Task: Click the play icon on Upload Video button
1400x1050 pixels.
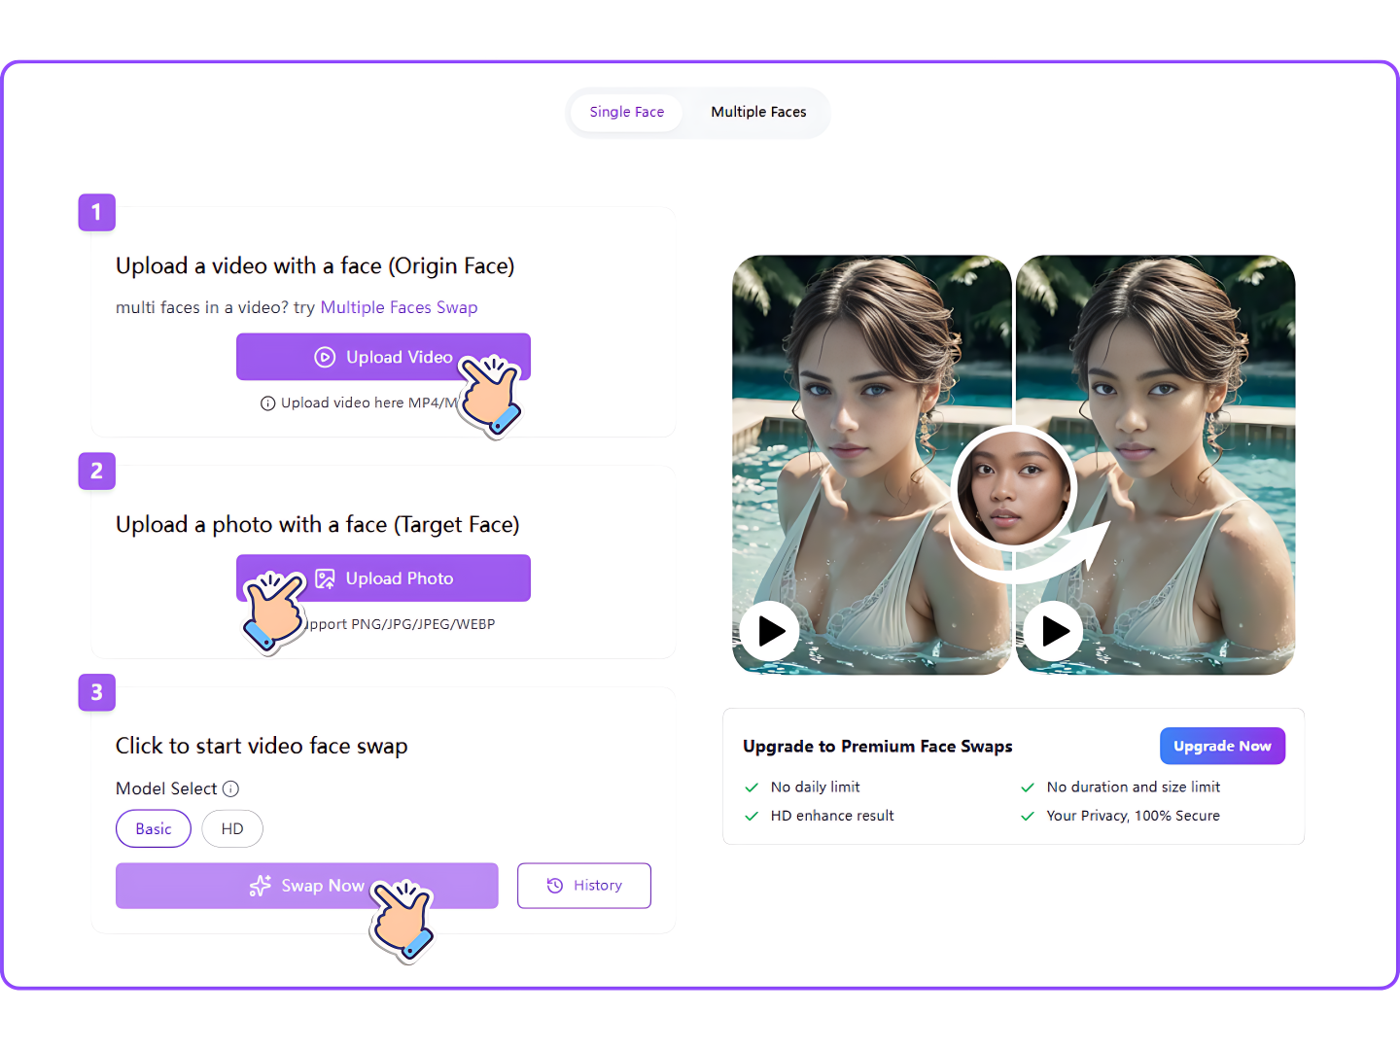Action: tap(325, 357)
